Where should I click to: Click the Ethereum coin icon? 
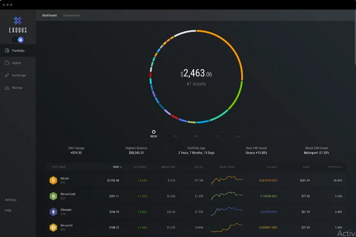point(53,212)
